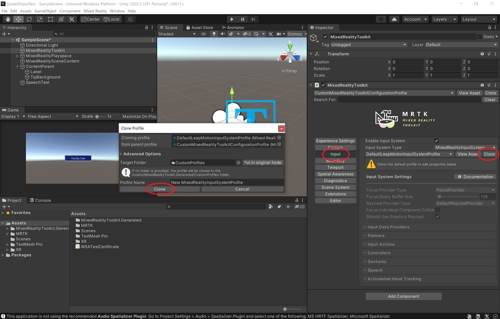Toggle scene effects icon in Scene toolbar
The height and width of the screenshot is (319, 500).
coord(232,34)
